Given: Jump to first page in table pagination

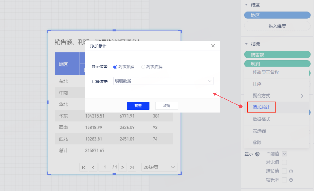Looking at the screenshot, I should coord(84,167).
